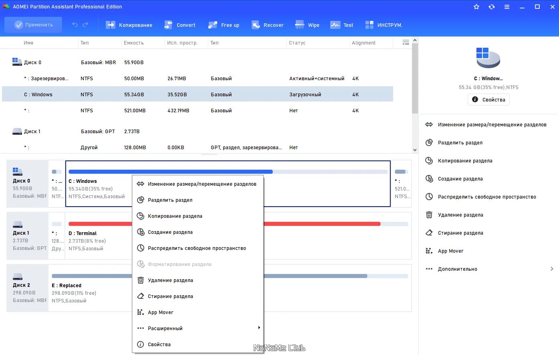Select E : Replaced partition in disk map
This screenshot has width=559, height=355.
[x=230, y=288]
